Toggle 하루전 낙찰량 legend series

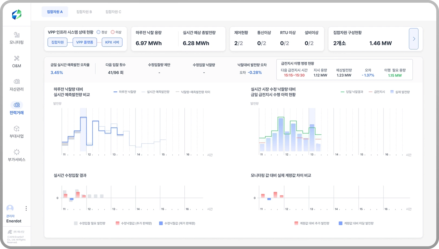pyautogui.click(x=125, y=92)
